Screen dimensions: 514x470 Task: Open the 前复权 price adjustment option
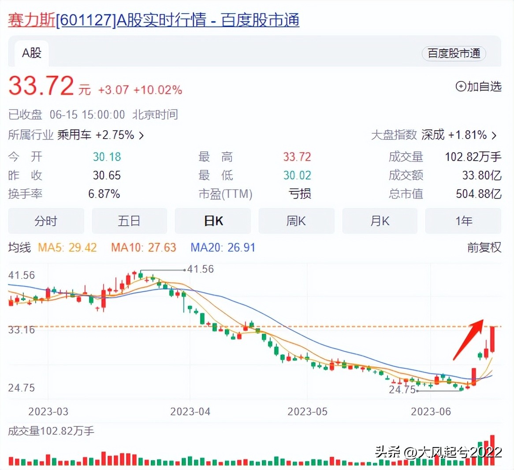[484, 247]
